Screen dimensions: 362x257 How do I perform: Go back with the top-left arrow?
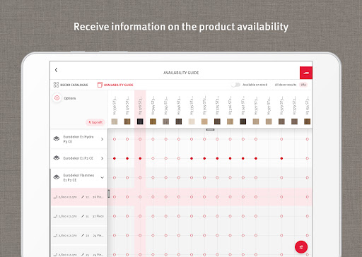pos(56,70)
